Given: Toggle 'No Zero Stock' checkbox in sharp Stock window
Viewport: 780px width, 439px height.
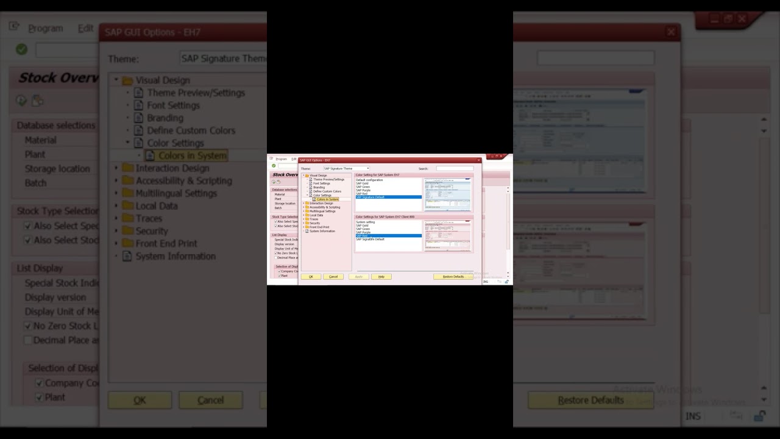Looking at the screenshot, I should click(x=275, y=253).
